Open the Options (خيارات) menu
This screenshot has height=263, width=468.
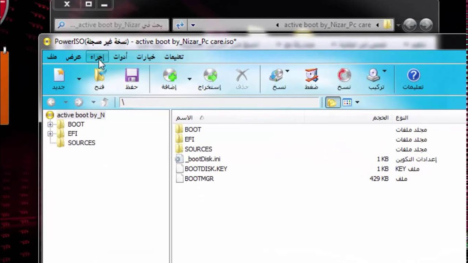click(146, 57)
